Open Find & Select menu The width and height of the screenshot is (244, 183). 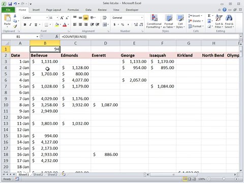click(x=229, y=21)
